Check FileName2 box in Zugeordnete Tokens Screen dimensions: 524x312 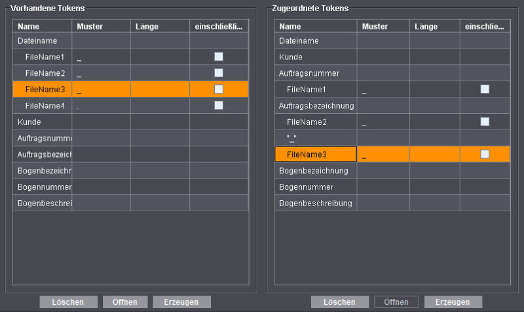coord(485,122)
